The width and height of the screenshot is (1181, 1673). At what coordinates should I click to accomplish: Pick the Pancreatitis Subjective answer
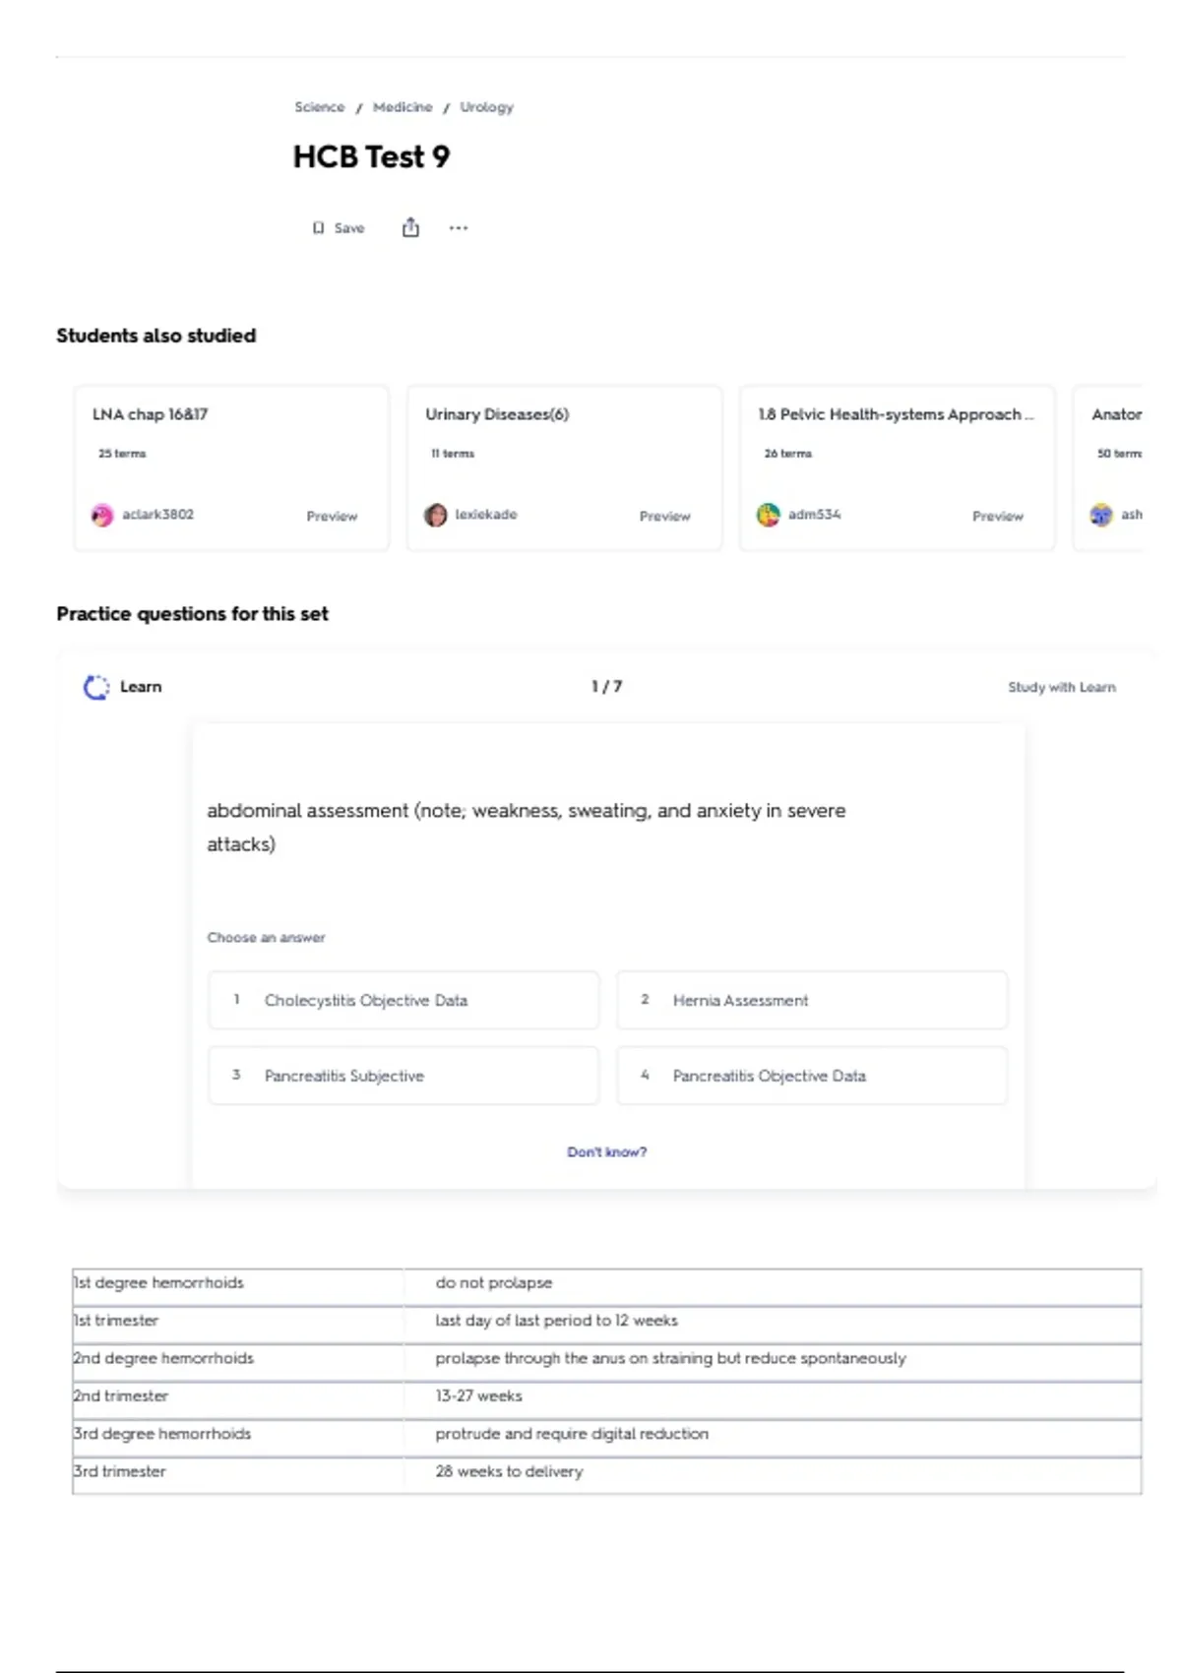tap(404, 1076)
